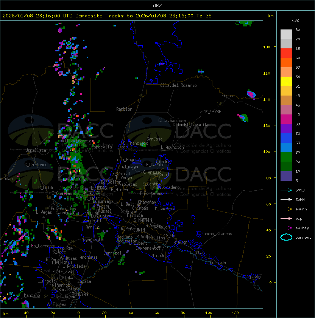
Task: Click the La_Carrera map label
Action: tap(43, 246)
